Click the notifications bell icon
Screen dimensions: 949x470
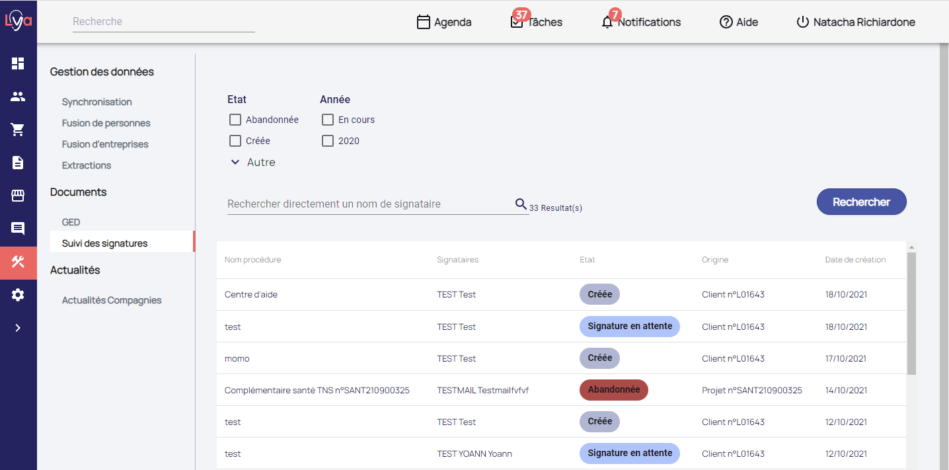click(x=607, y=22)
